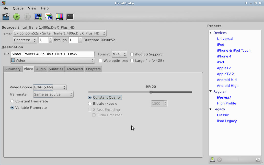Collapse the Legacy preset group

point(211,109)
